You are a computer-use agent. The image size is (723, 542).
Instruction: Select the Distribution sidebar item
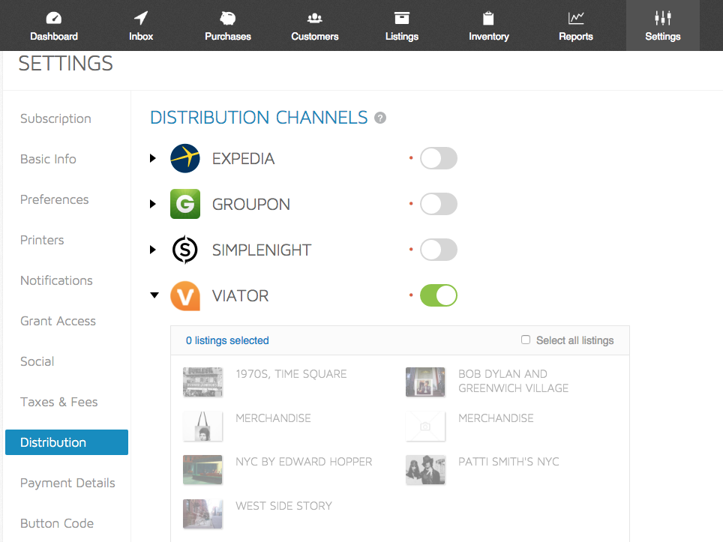pos(67,442)
